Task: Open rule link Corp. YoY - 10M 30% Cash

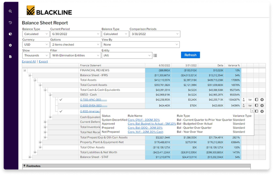Action: click(x=145, y=132)
